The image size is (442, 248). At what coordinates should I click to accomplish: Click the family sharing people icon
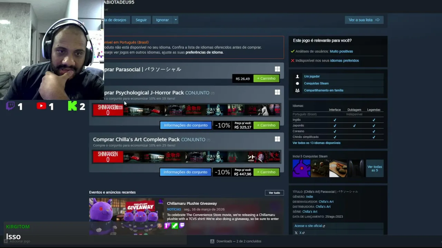pyautogui.click(x=297, y=90)
